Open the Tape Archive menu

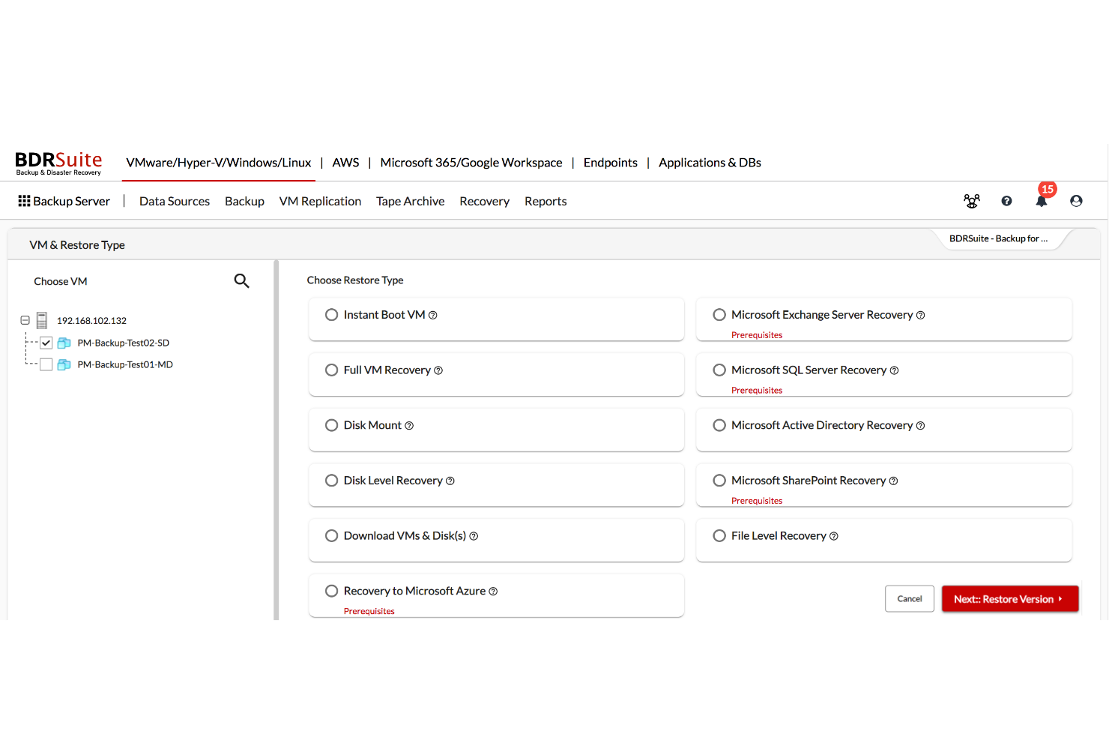pos(411,201)
